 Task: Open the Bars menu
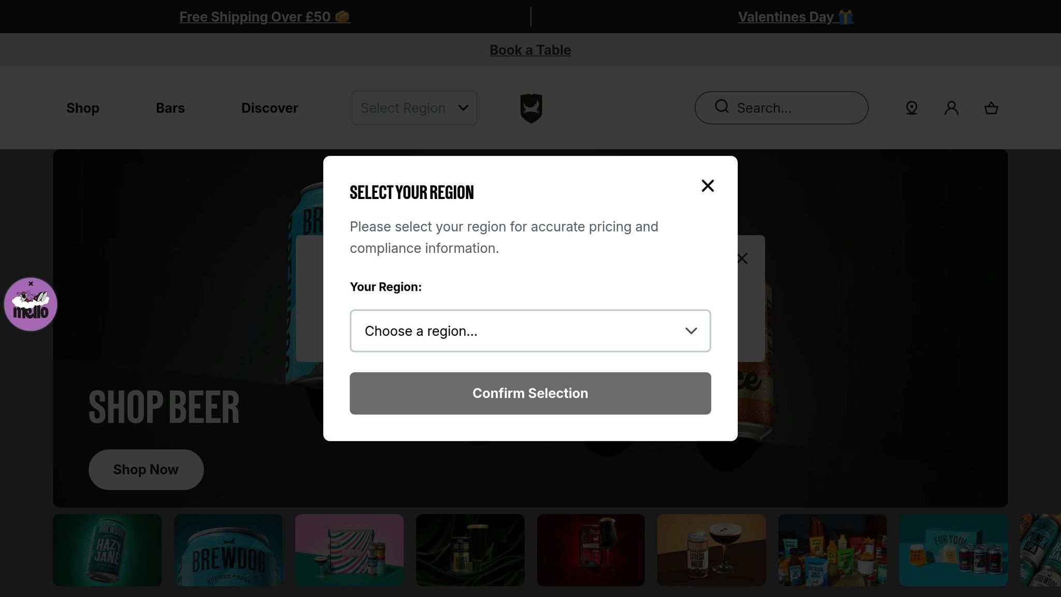pos(170,108)
